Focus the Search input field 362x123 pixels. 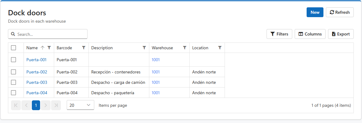(x=48, y=34)
